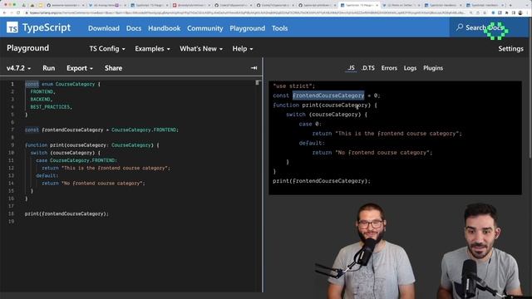Click the Share button
The width and height of the screenshot is (532, 299).
[113, 68]
